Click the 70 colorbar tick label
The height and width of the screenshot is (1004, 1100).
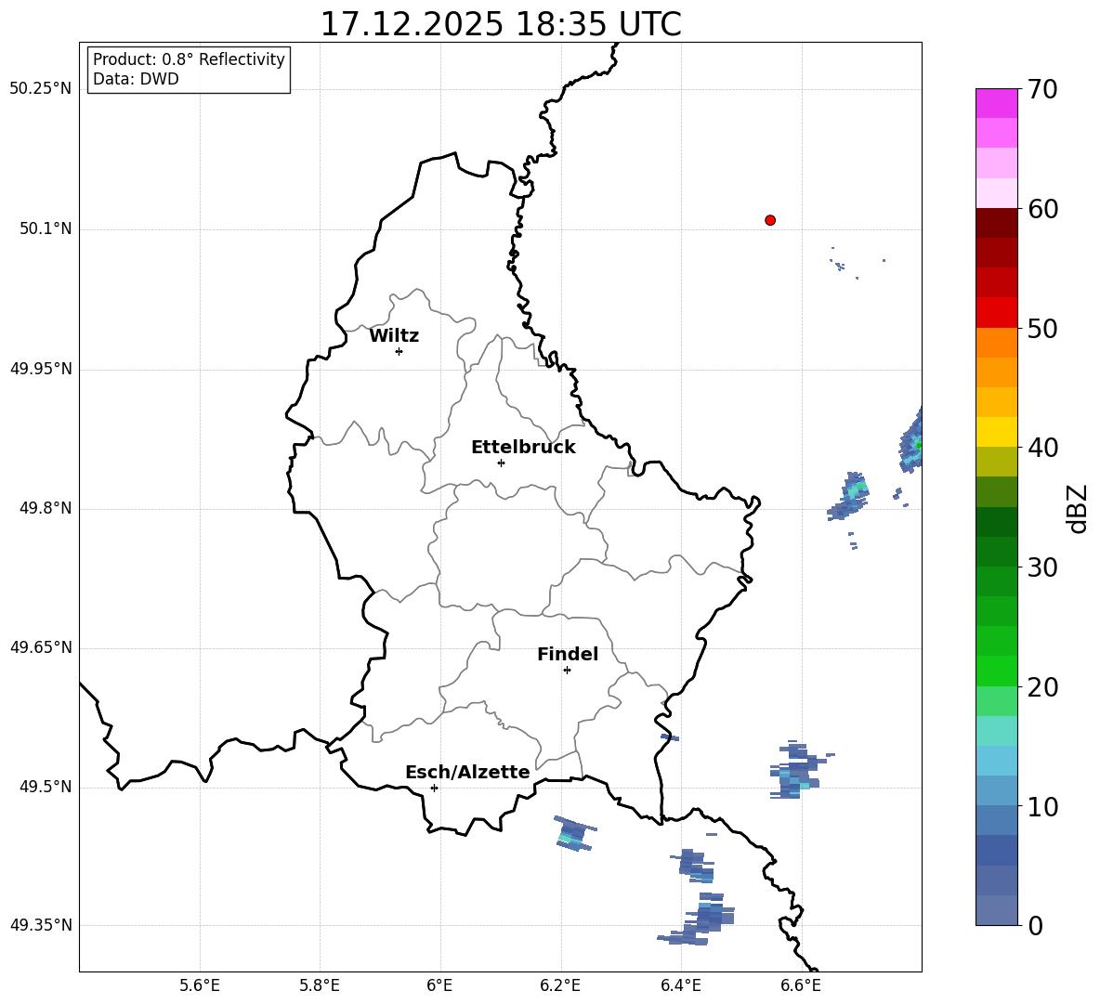1042,90
